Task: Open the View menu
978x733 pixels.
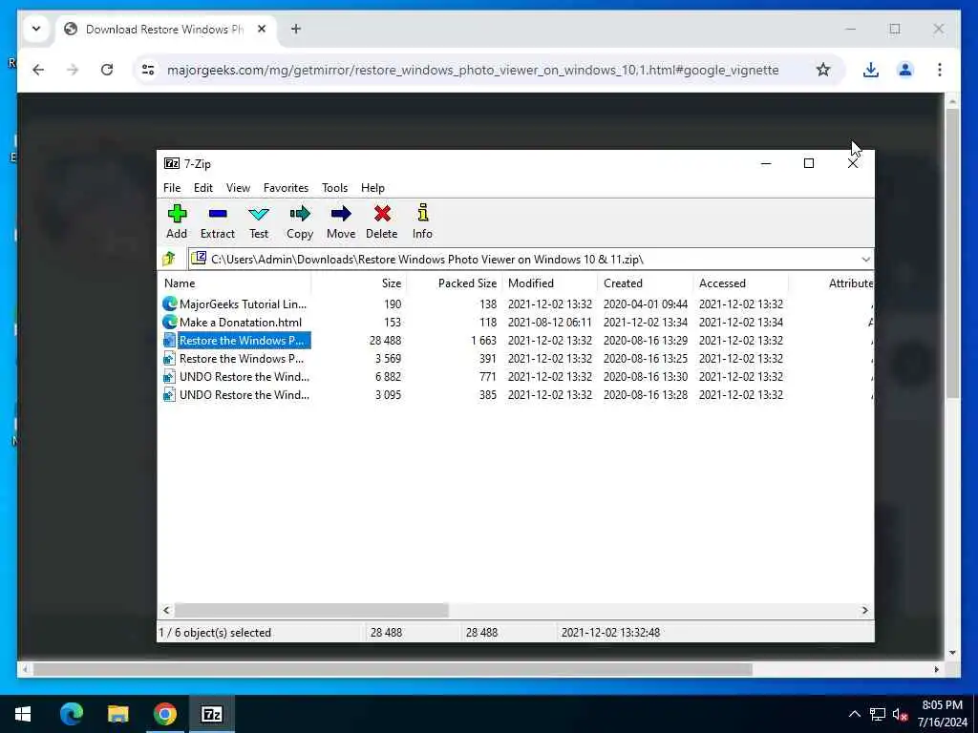Action: click(238, 188)
